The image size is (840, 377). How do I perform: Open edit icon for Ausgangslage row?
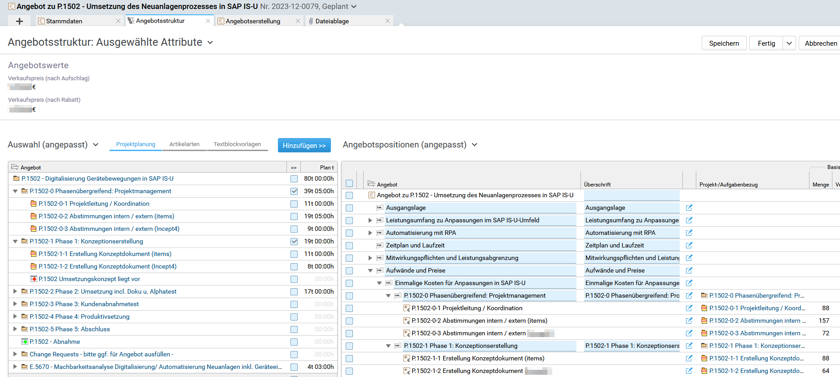point(689,208)
